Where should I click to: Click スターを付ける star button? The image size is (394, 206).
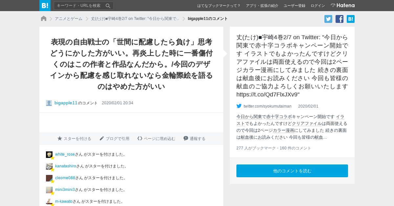pos(74,139)
